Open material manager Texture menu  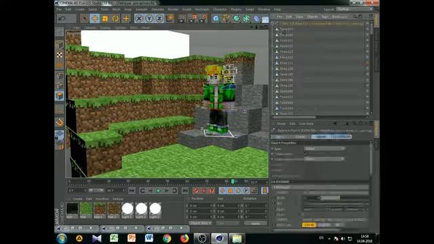117,199
